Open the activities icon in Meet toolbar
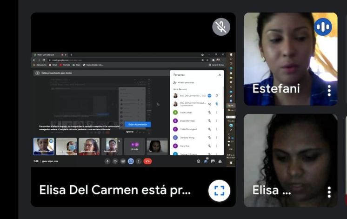The image size is (347, 219). [220, 161]
